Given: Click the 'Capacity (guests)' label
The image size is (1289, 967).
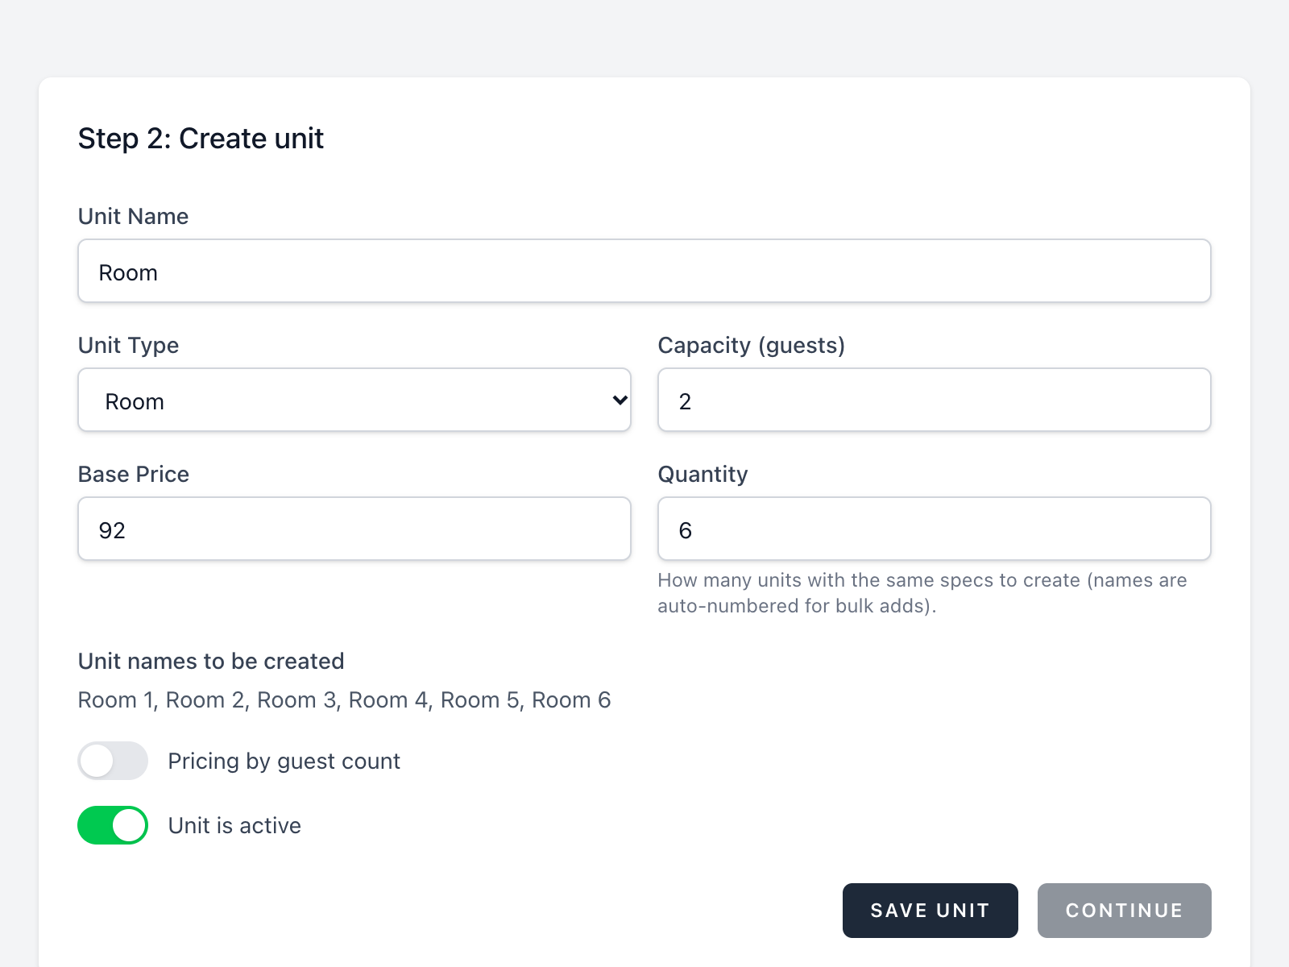Looking at the screenshot, I should [x=752, y=346].
